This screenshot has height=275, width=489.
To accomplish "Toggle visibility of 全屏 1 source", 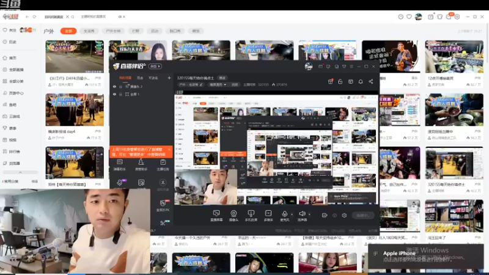I will click(114, 94).
